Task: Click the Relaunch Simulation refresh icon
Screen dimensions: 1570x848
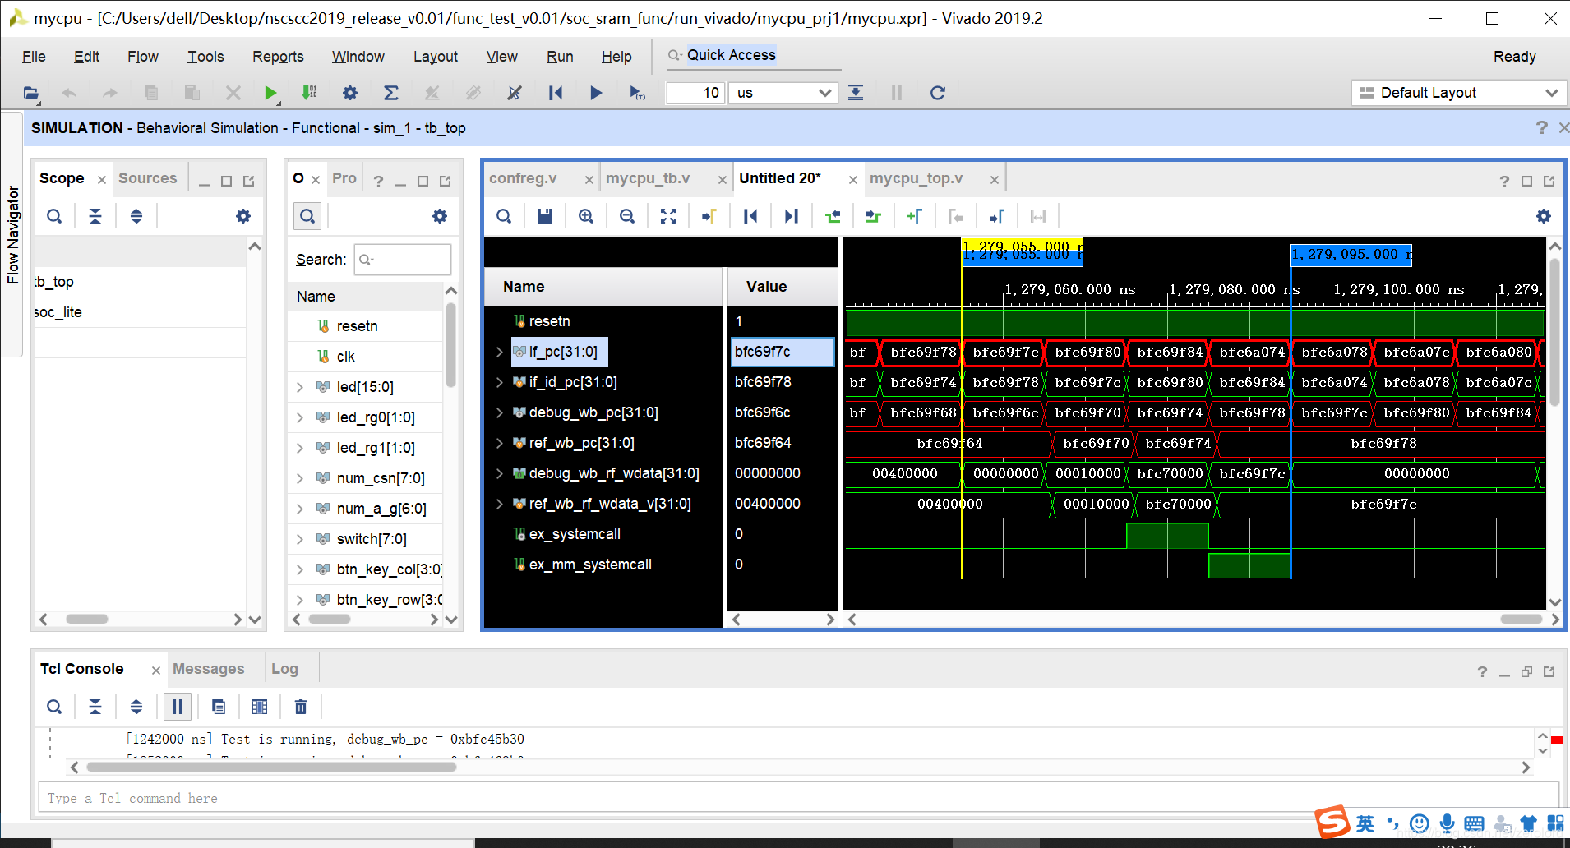Action: coord(937,93)
